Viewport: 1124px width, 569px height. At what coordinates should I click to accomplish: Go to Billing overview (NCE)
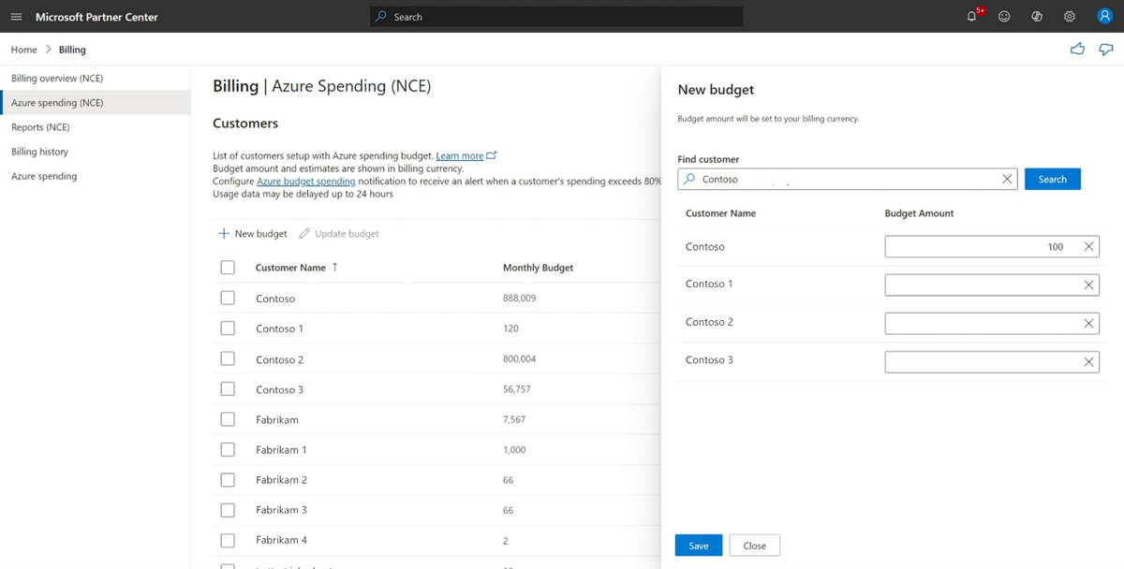tap(57, 79)
